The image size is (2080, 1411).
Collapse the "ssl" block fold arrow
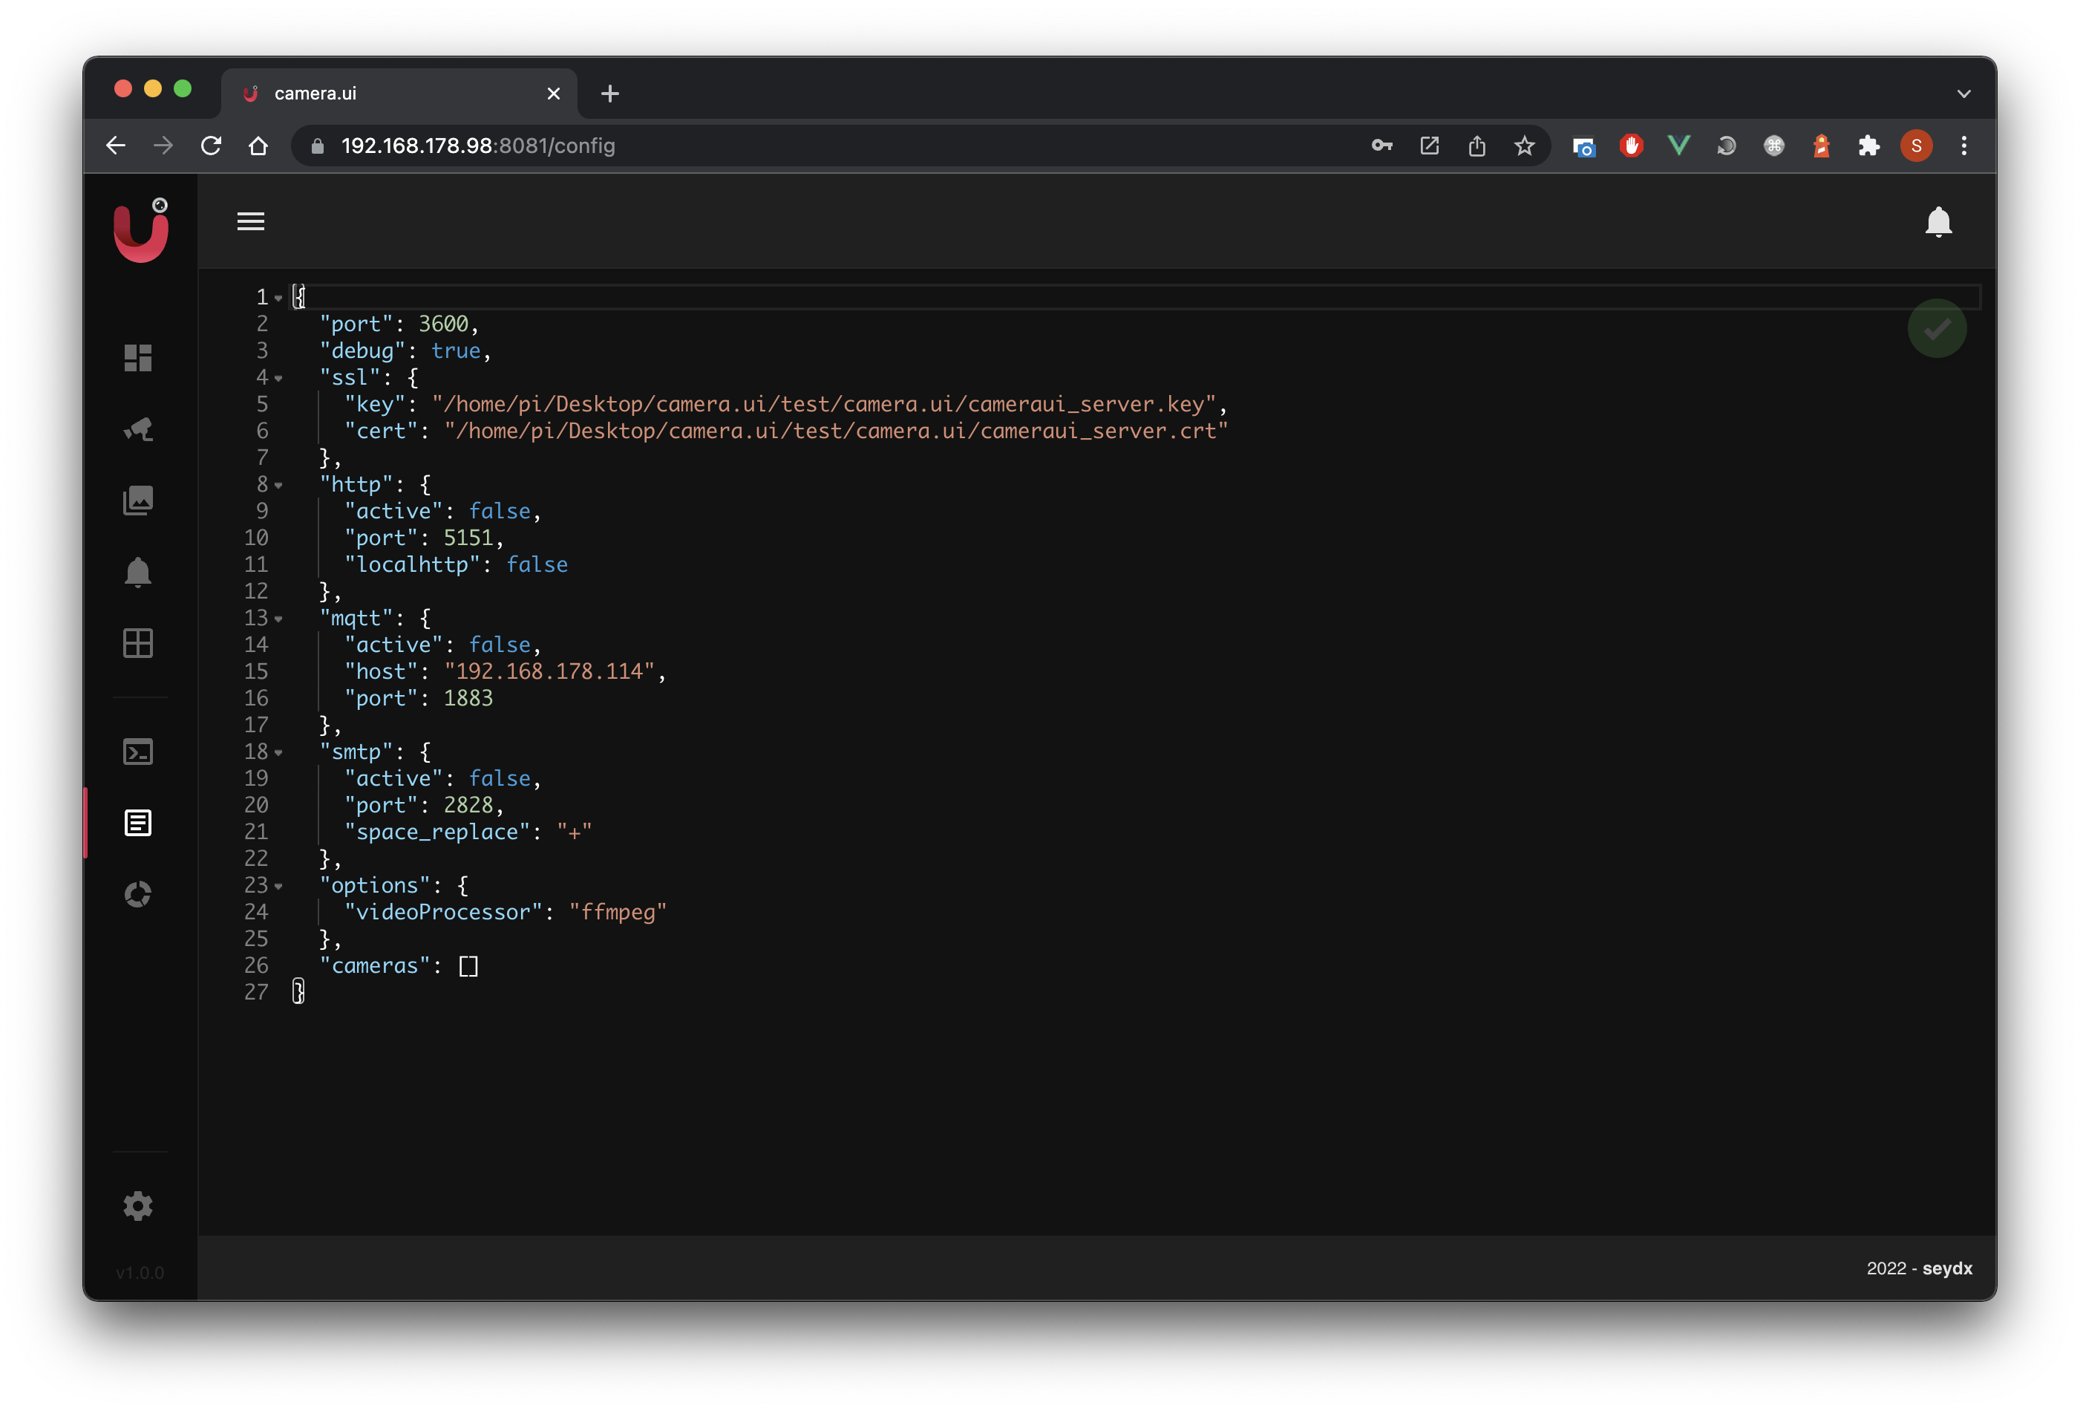click(278, 379)
